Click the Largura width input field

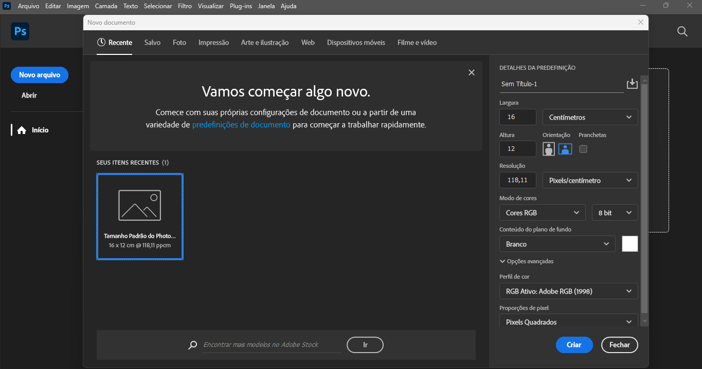pyautogui.click(x=517, y=117)
